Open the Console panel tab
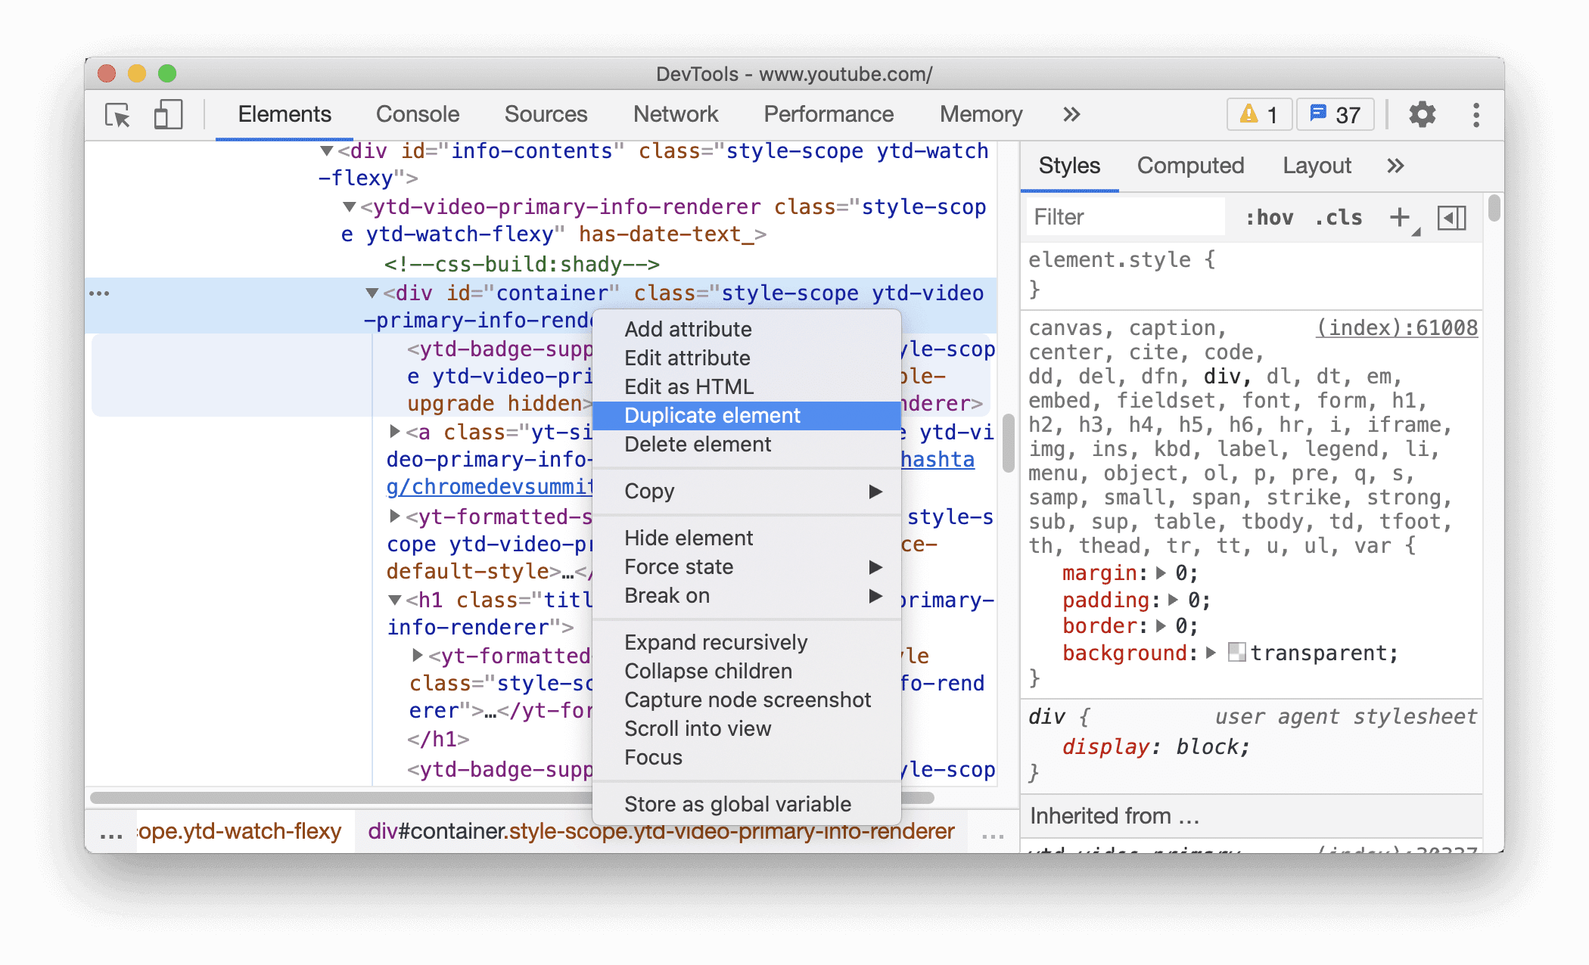Screen dimensions: 1589x965 pyautogui.click(x=415, y=112)
